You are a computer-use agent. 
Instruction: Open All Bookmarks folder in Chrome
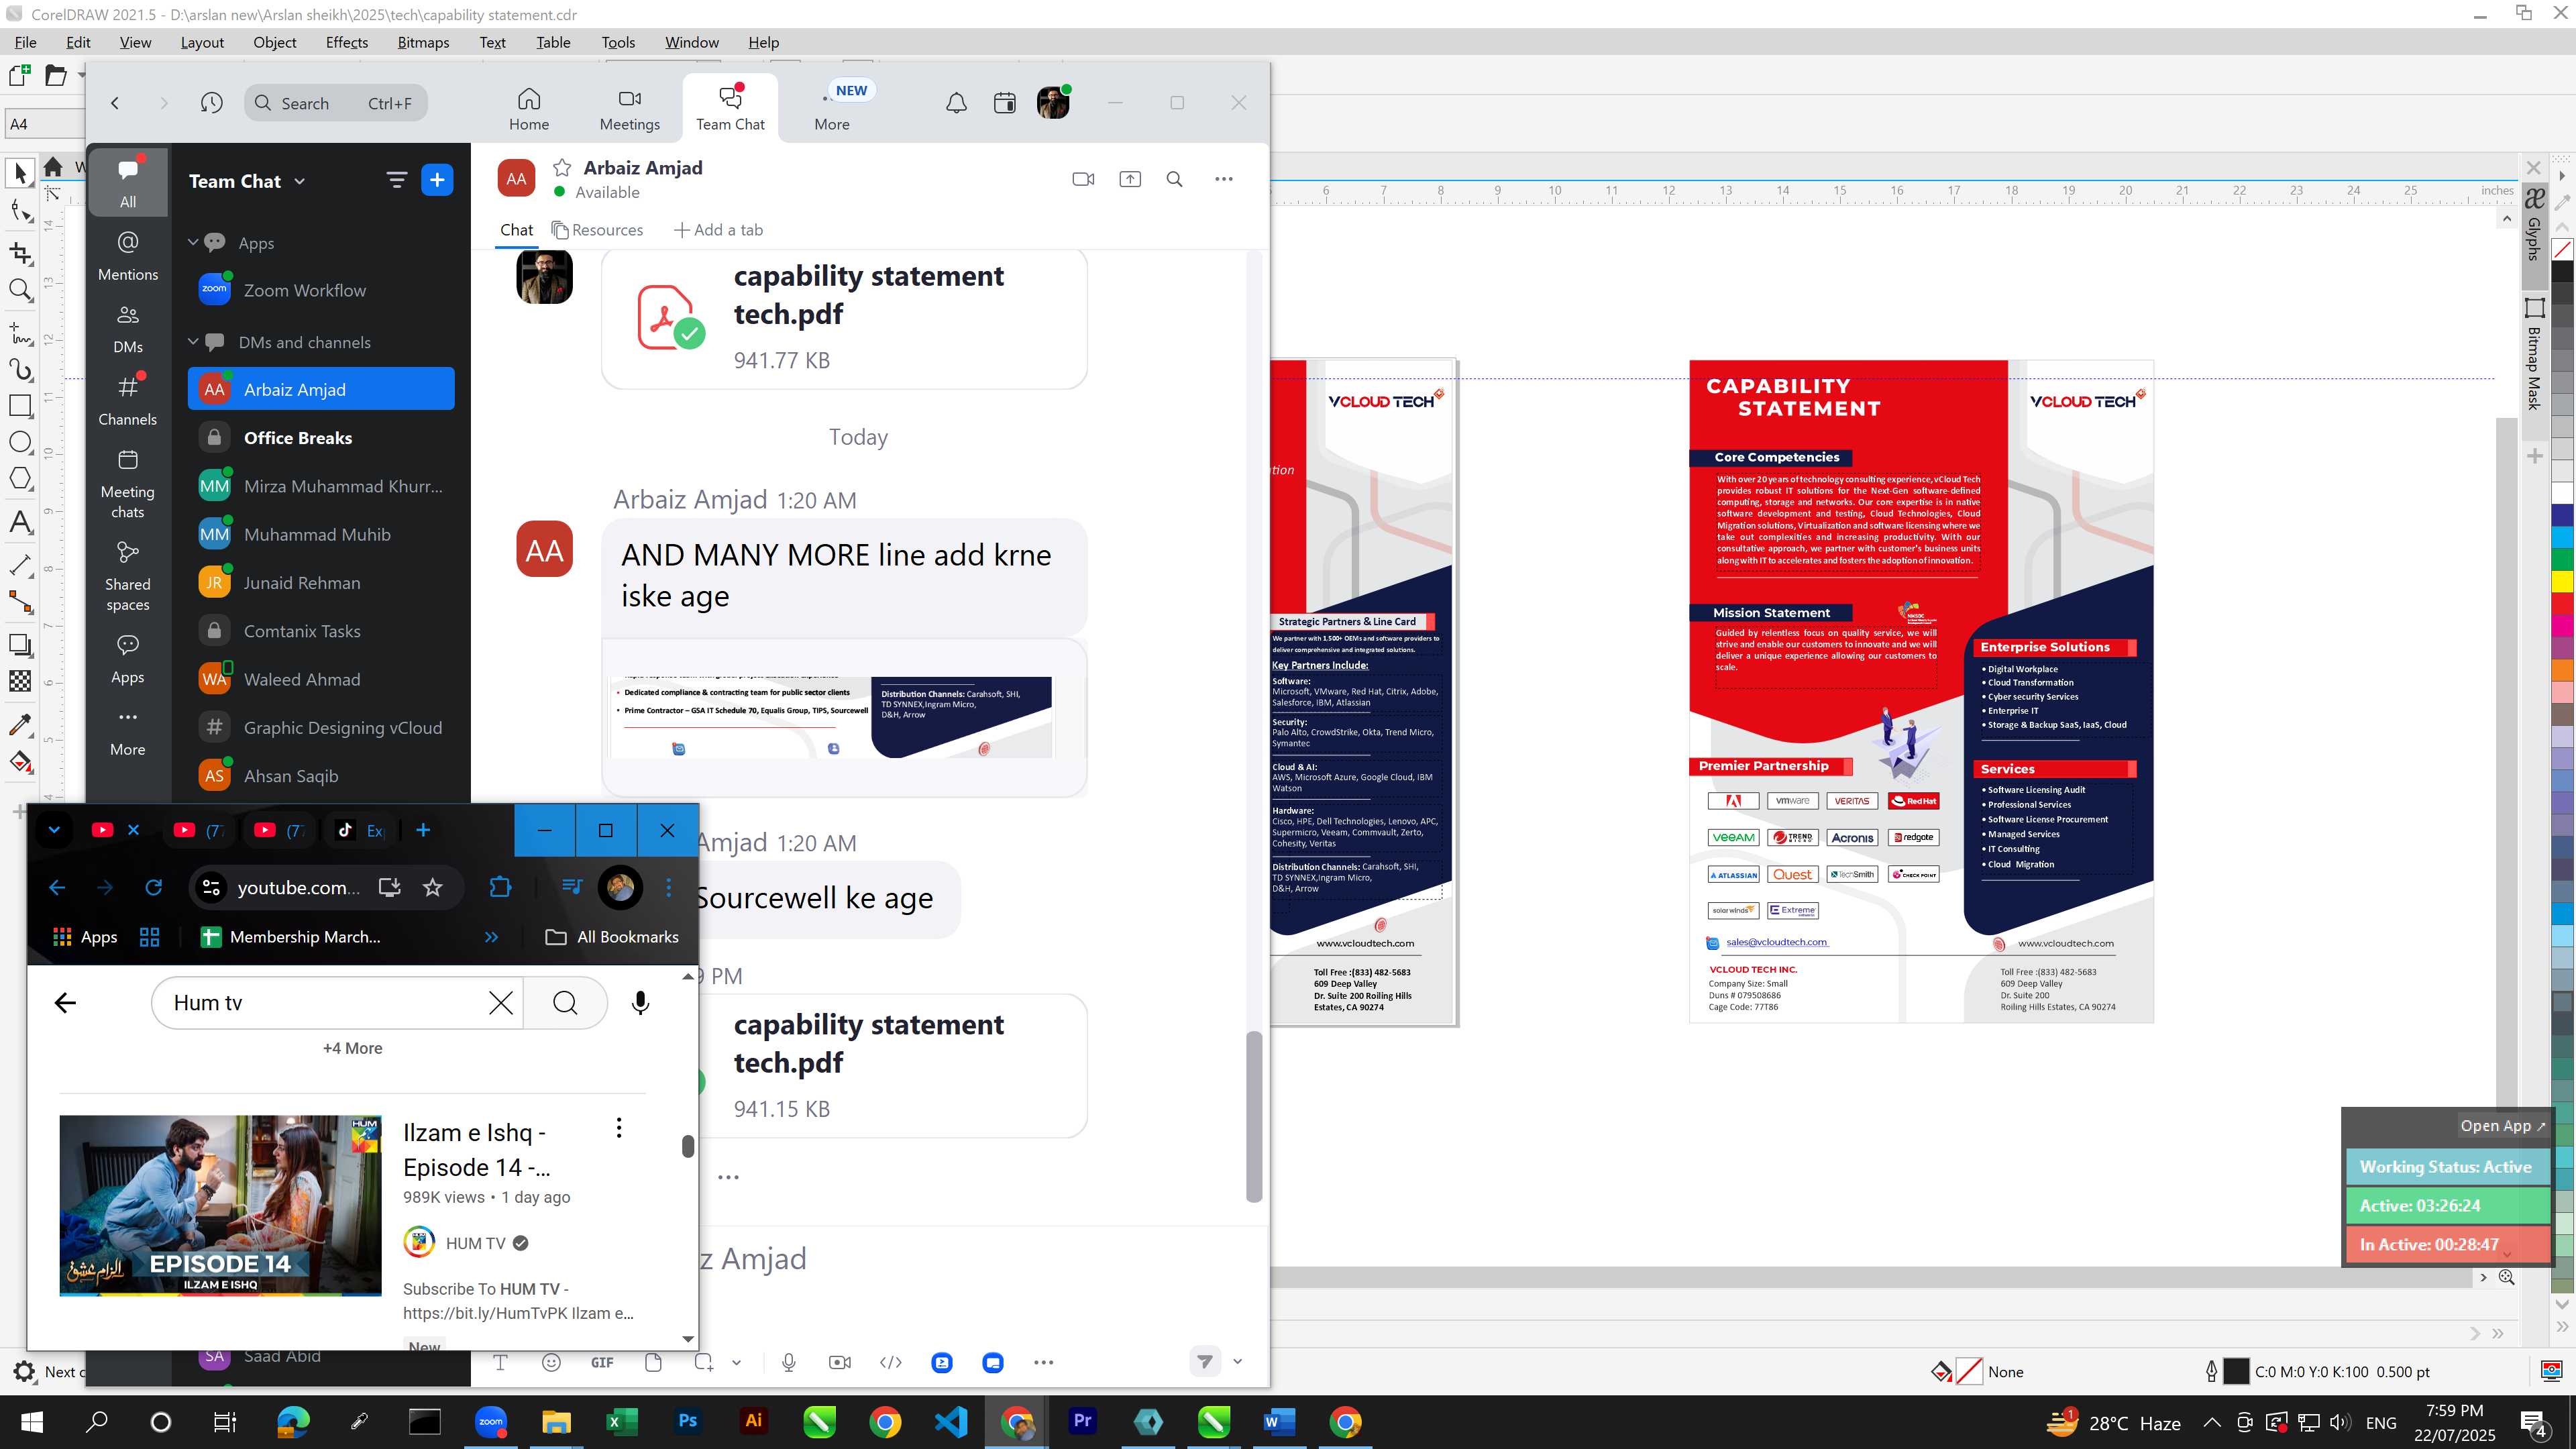point(612,937)
